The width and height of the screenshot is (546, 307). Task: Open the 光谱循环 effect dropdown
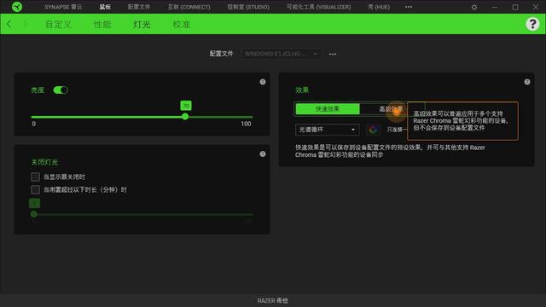click(x=327, y=130)
